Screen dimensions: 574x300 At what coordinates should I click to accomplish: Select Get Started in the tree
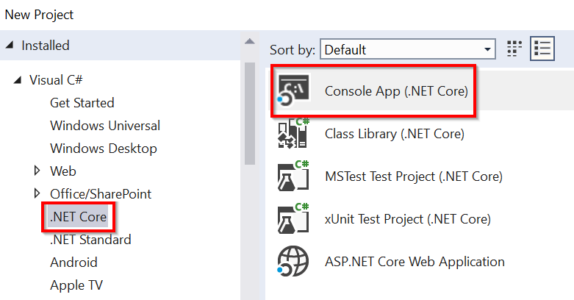(82, 103)
